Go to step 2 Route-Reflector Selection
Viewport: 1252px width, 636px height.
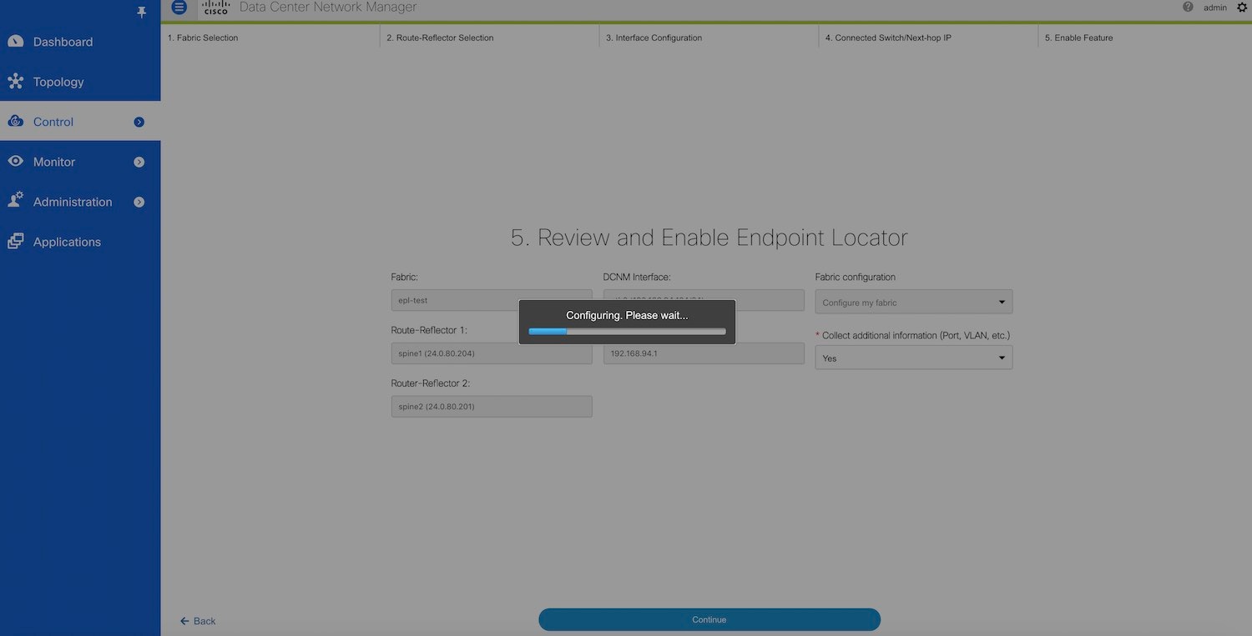point(440,38)
